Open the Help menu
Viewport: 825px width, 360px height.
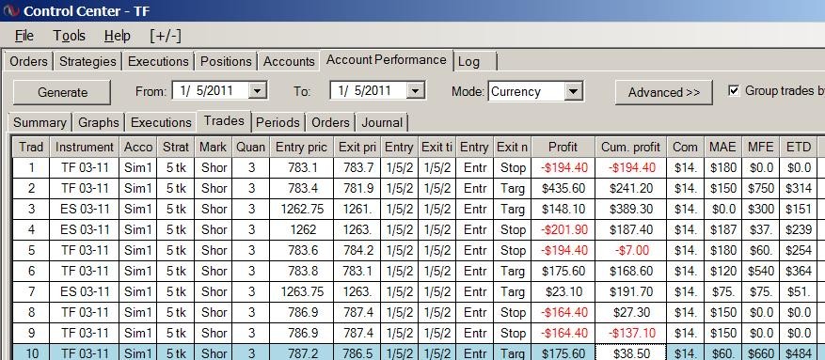click(117, 37)
